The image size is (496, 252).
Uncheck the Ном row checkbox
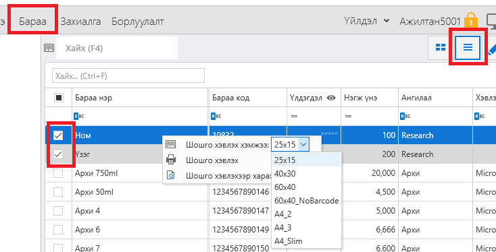pos(58,135)
